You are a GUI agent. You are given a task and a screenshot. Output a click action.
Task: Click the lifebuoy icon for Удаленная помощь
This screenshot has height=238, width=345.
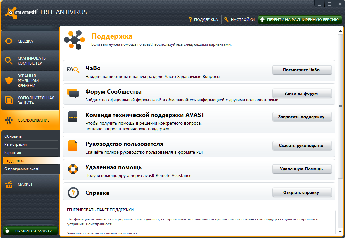73,169
